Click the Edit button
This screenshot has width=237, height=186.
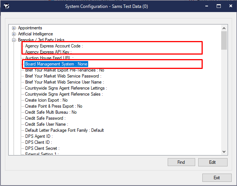coord(213,162)
